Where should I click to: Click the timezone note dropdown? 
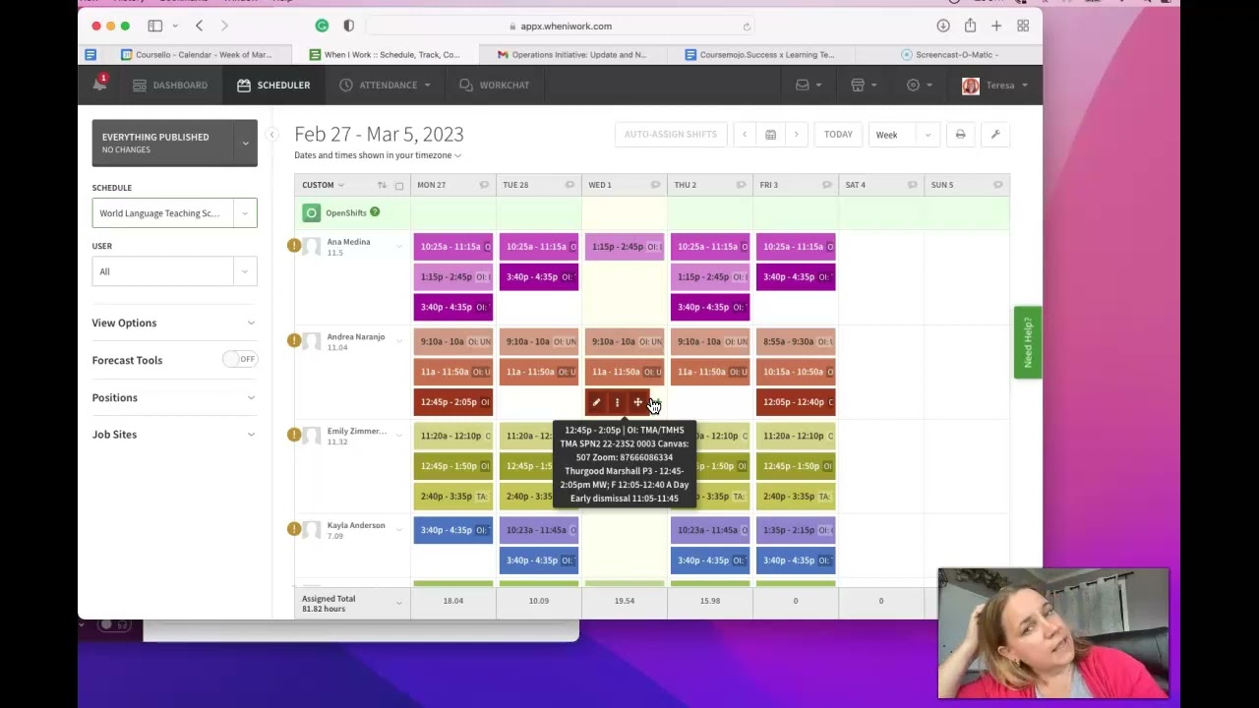(x=378, y=155)
